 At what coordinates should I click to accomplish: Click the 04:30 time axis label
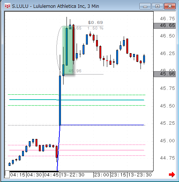(x=34, y=175)
